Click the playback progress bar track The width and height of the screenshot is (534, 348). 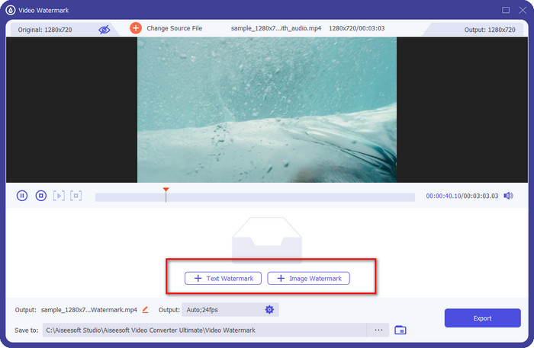click(x=290, y=197)
